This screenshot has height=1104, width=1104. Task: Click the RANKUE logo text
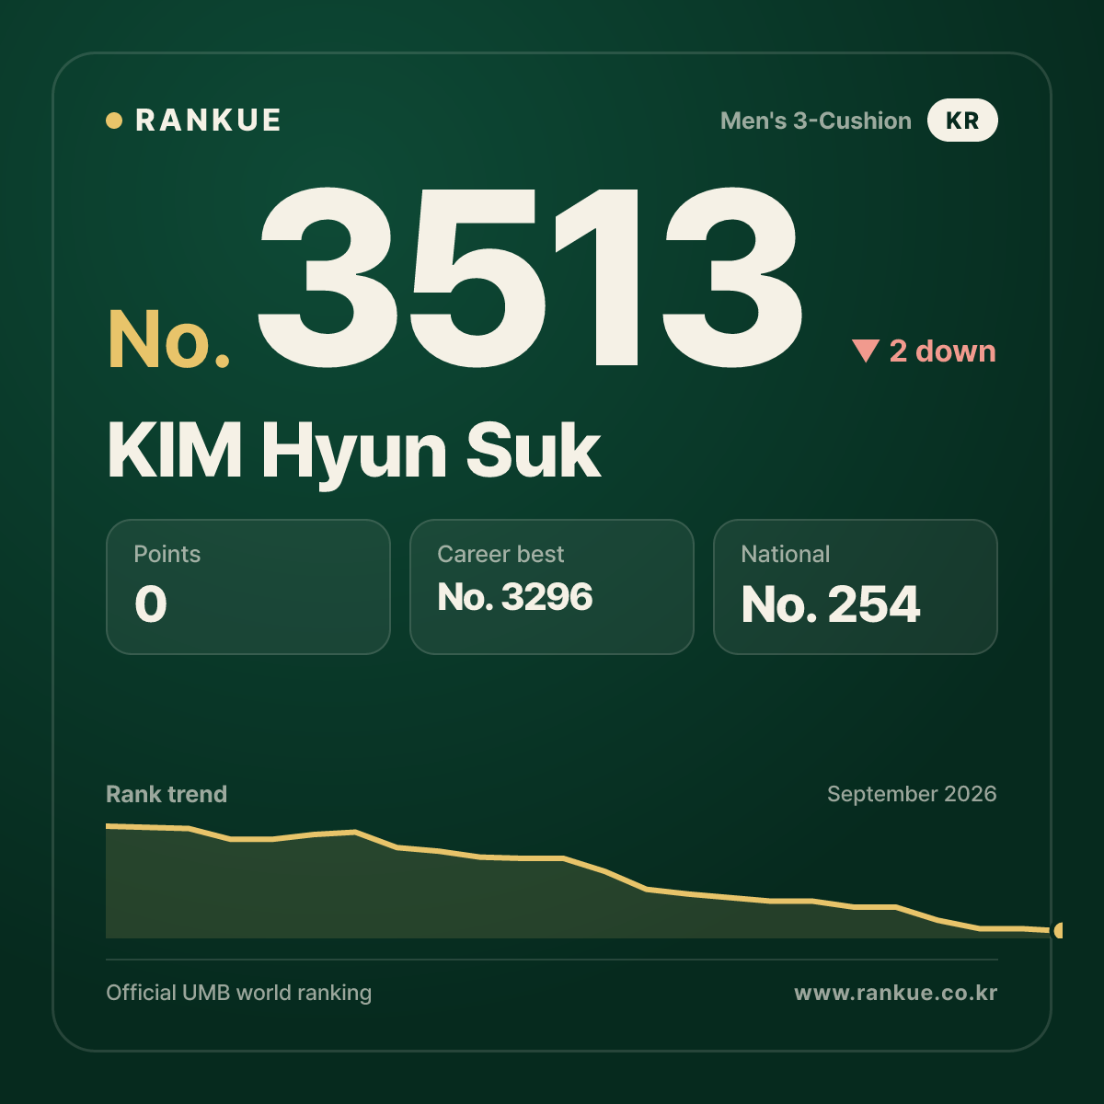point(208,121)
